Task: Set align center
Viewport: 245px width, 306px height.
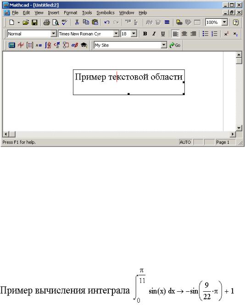Action: pos(184,34)
